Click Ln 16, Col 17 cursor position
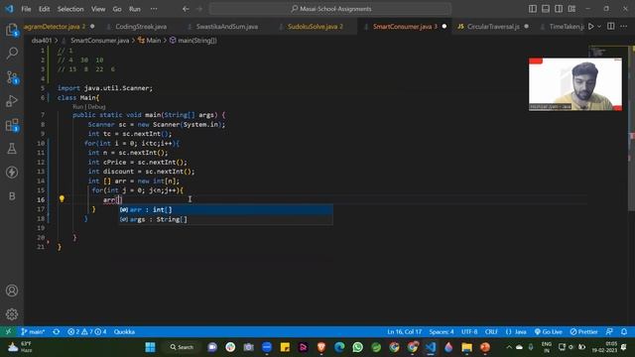 pyautogui.click(x=404, y=331)
